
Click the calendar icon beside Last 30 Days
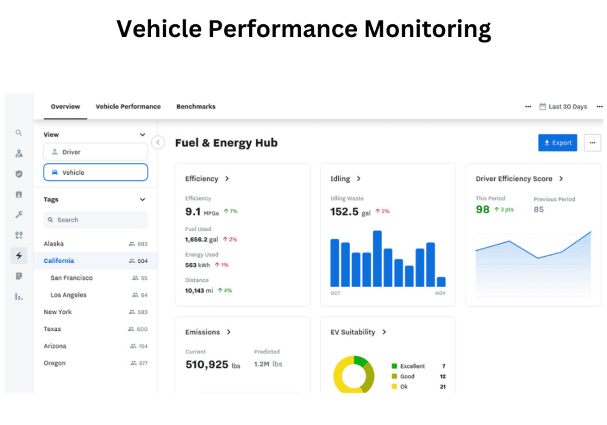coord(543,107)
